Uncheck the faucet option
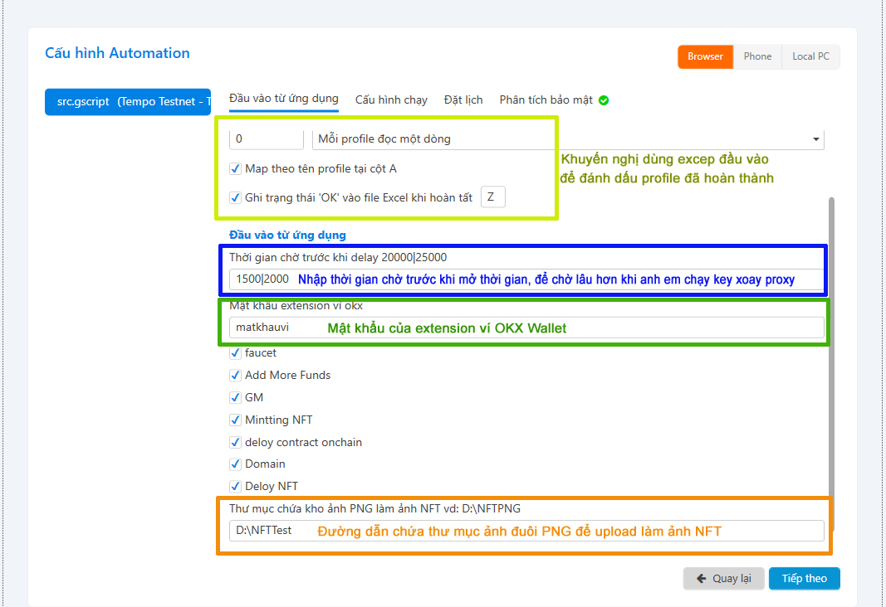This screenshot has width=886, height=607. tap(236, 353)
